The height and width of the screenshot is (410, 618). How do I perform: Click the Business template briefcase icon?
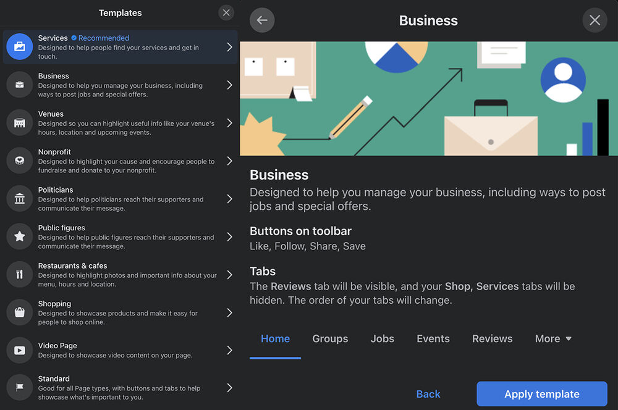[x=19, y=85]
